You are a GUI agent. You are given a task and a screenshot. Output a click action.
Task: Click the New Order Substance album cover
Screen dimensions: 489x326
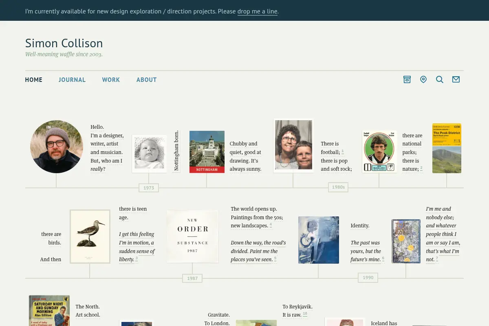(192, 236)
